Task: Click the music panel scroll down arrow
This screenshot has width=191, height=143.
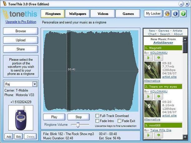Action: tap(185, 137)
